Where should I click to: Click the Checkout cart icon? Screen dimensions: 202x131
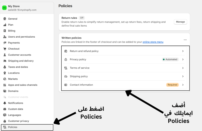pyautogui.click(x=5, y=49)
